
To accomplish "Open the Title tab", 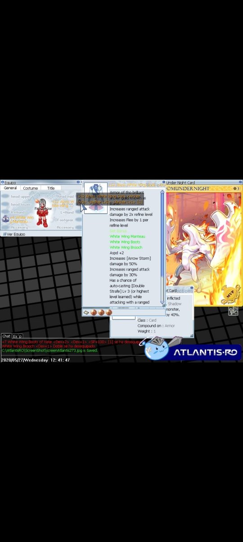I will (x=51, y=188).
